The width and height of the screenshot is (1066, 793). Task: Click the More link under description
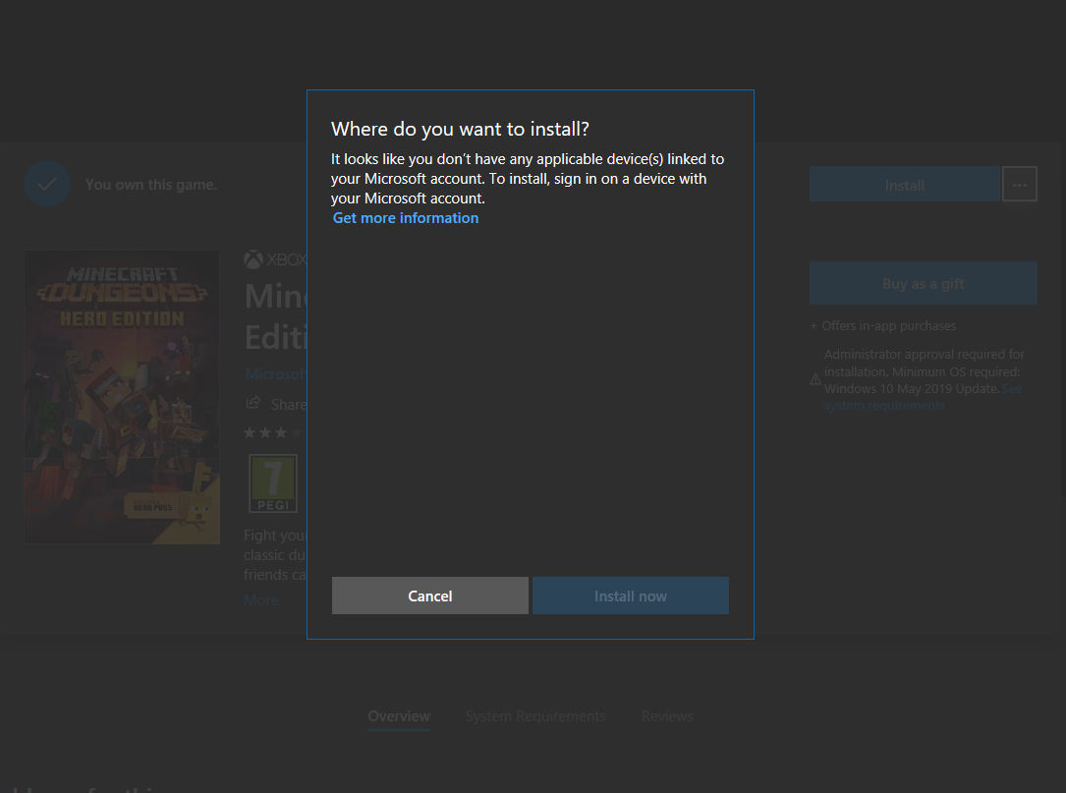click(261, 599)
